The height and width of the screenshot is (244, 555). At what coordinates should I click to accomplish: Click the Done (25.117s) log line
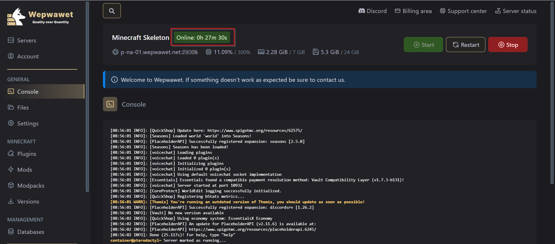click(x=173, y=235)
